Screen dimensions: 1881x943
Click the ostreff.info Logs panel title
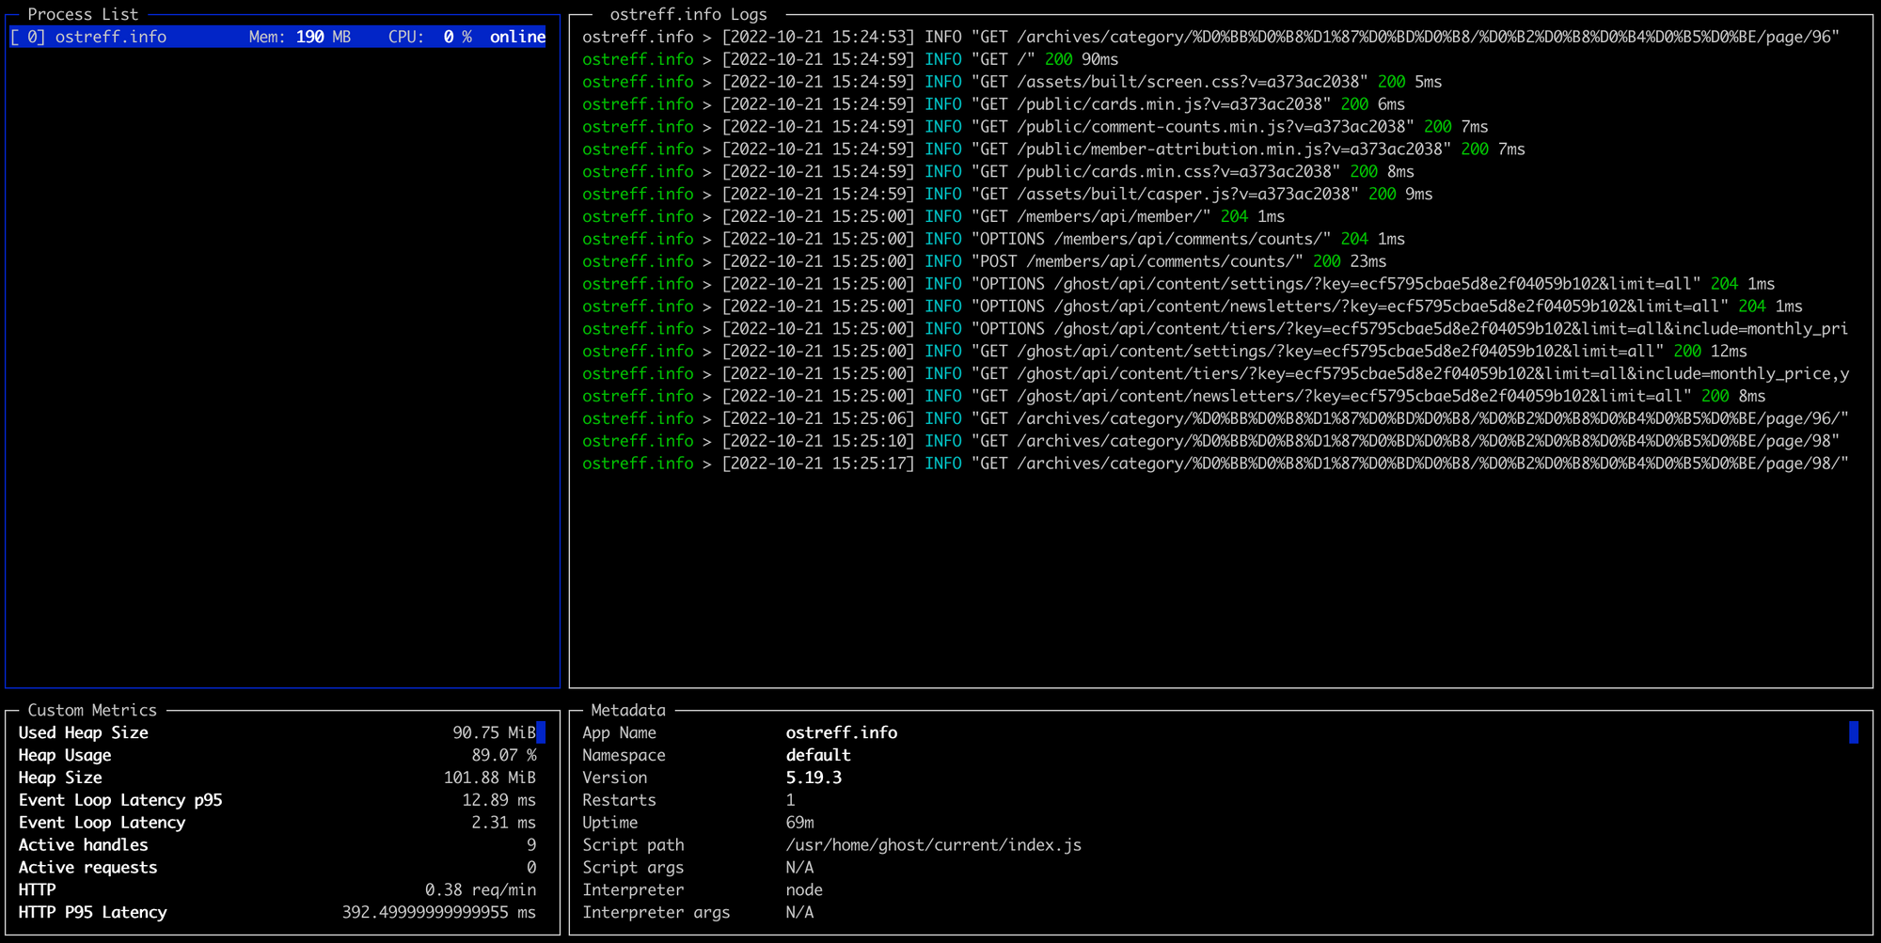pos(688,14)
